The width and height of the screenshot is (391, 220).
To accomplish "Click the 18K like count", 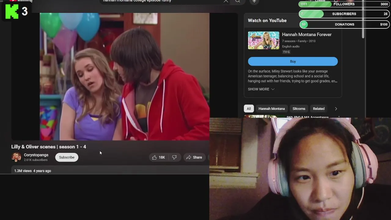I will 162,157.
